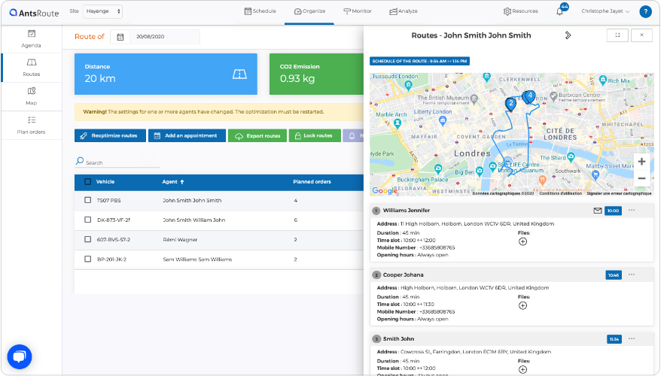Viewport: 670px width, 376px height.
Task: Open the Site Hayange dropdown
Action: point(102,11)
